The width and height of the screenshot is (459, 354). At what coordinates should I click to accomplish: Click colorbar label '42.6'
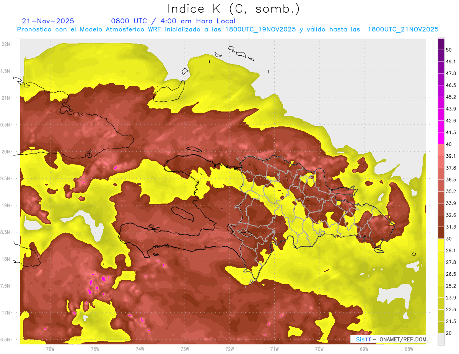pyautogui.click(x=451, y=121)
